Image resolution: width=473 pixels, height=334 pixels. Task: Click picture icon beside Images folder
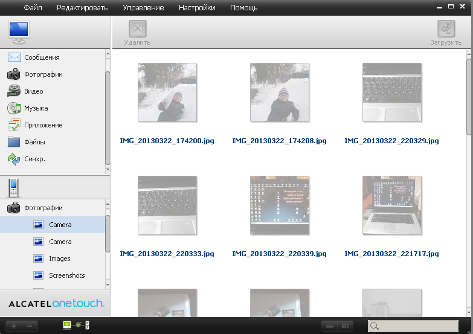pos(38,259)
